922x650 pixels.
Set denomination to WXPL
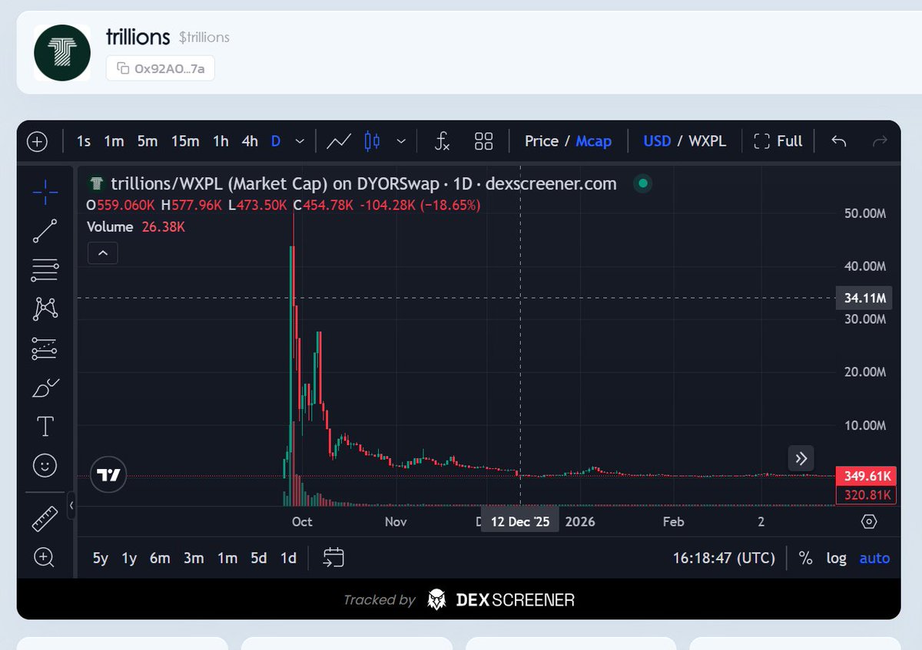[707, 141]
